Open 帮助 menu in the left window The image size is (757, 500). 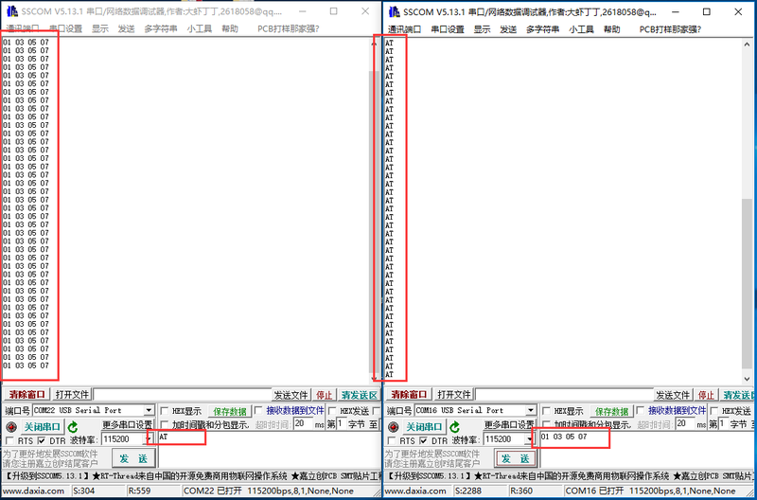pyautogui.click(x=230, y=29)
